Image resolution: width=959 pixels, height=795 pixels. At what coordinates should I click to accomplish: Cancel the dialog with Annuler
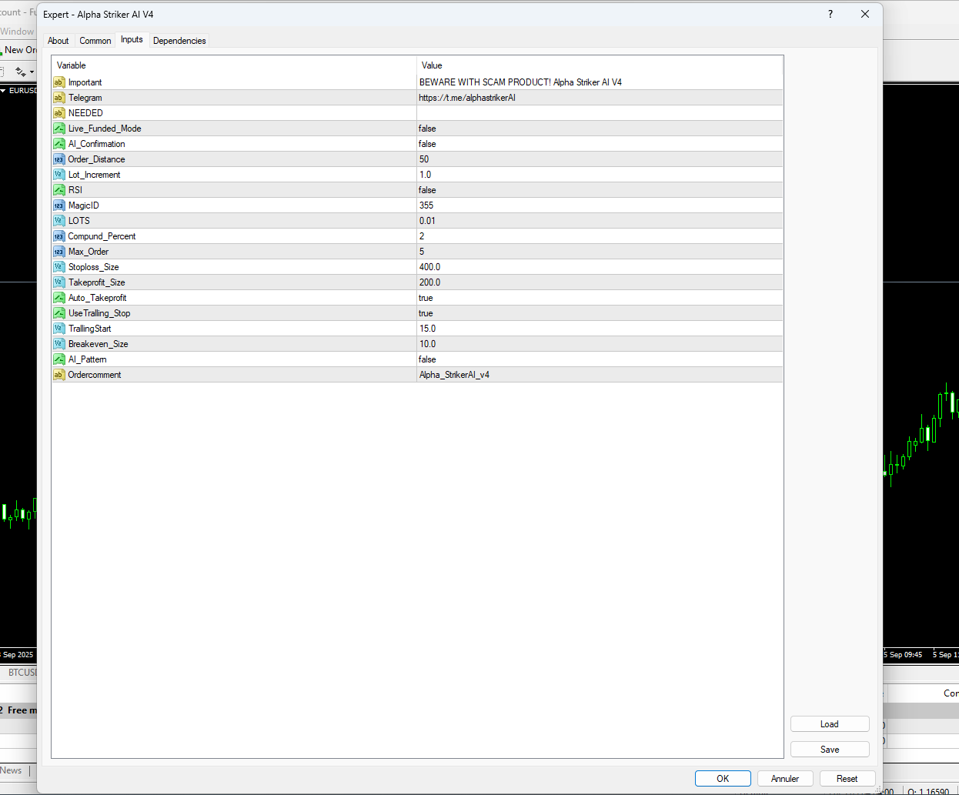(x=785, y=779)
